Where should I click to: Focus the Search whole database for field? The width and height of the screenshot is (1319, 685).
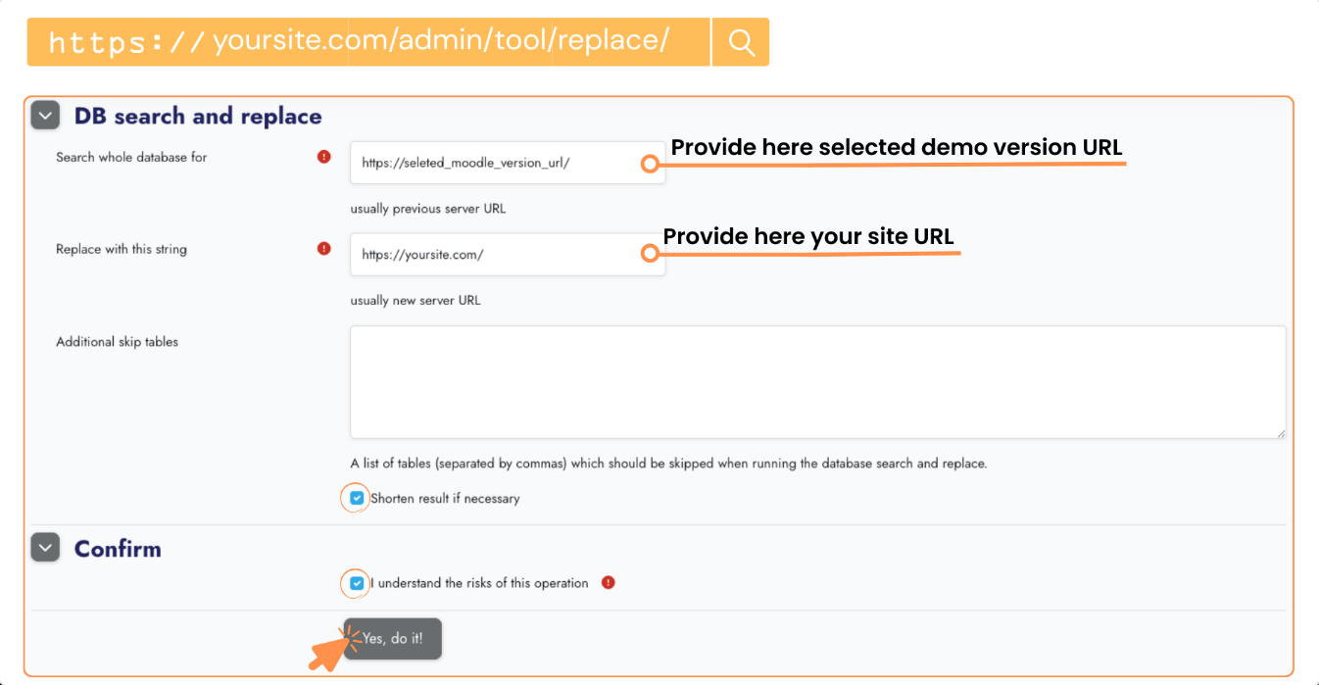pos(495,164)
